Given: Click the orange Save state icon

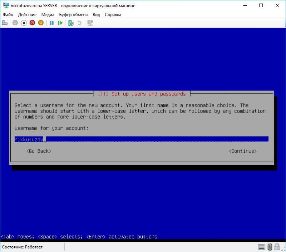Looking at the screenshot, I should coord(41,23).
